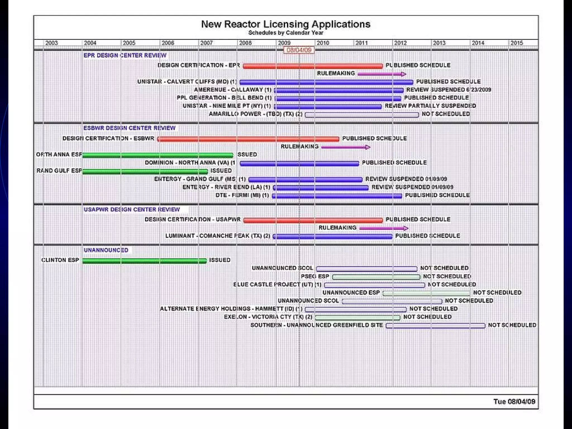Select the Southern Unannounced Greenfield Site bar

point(435,326)
